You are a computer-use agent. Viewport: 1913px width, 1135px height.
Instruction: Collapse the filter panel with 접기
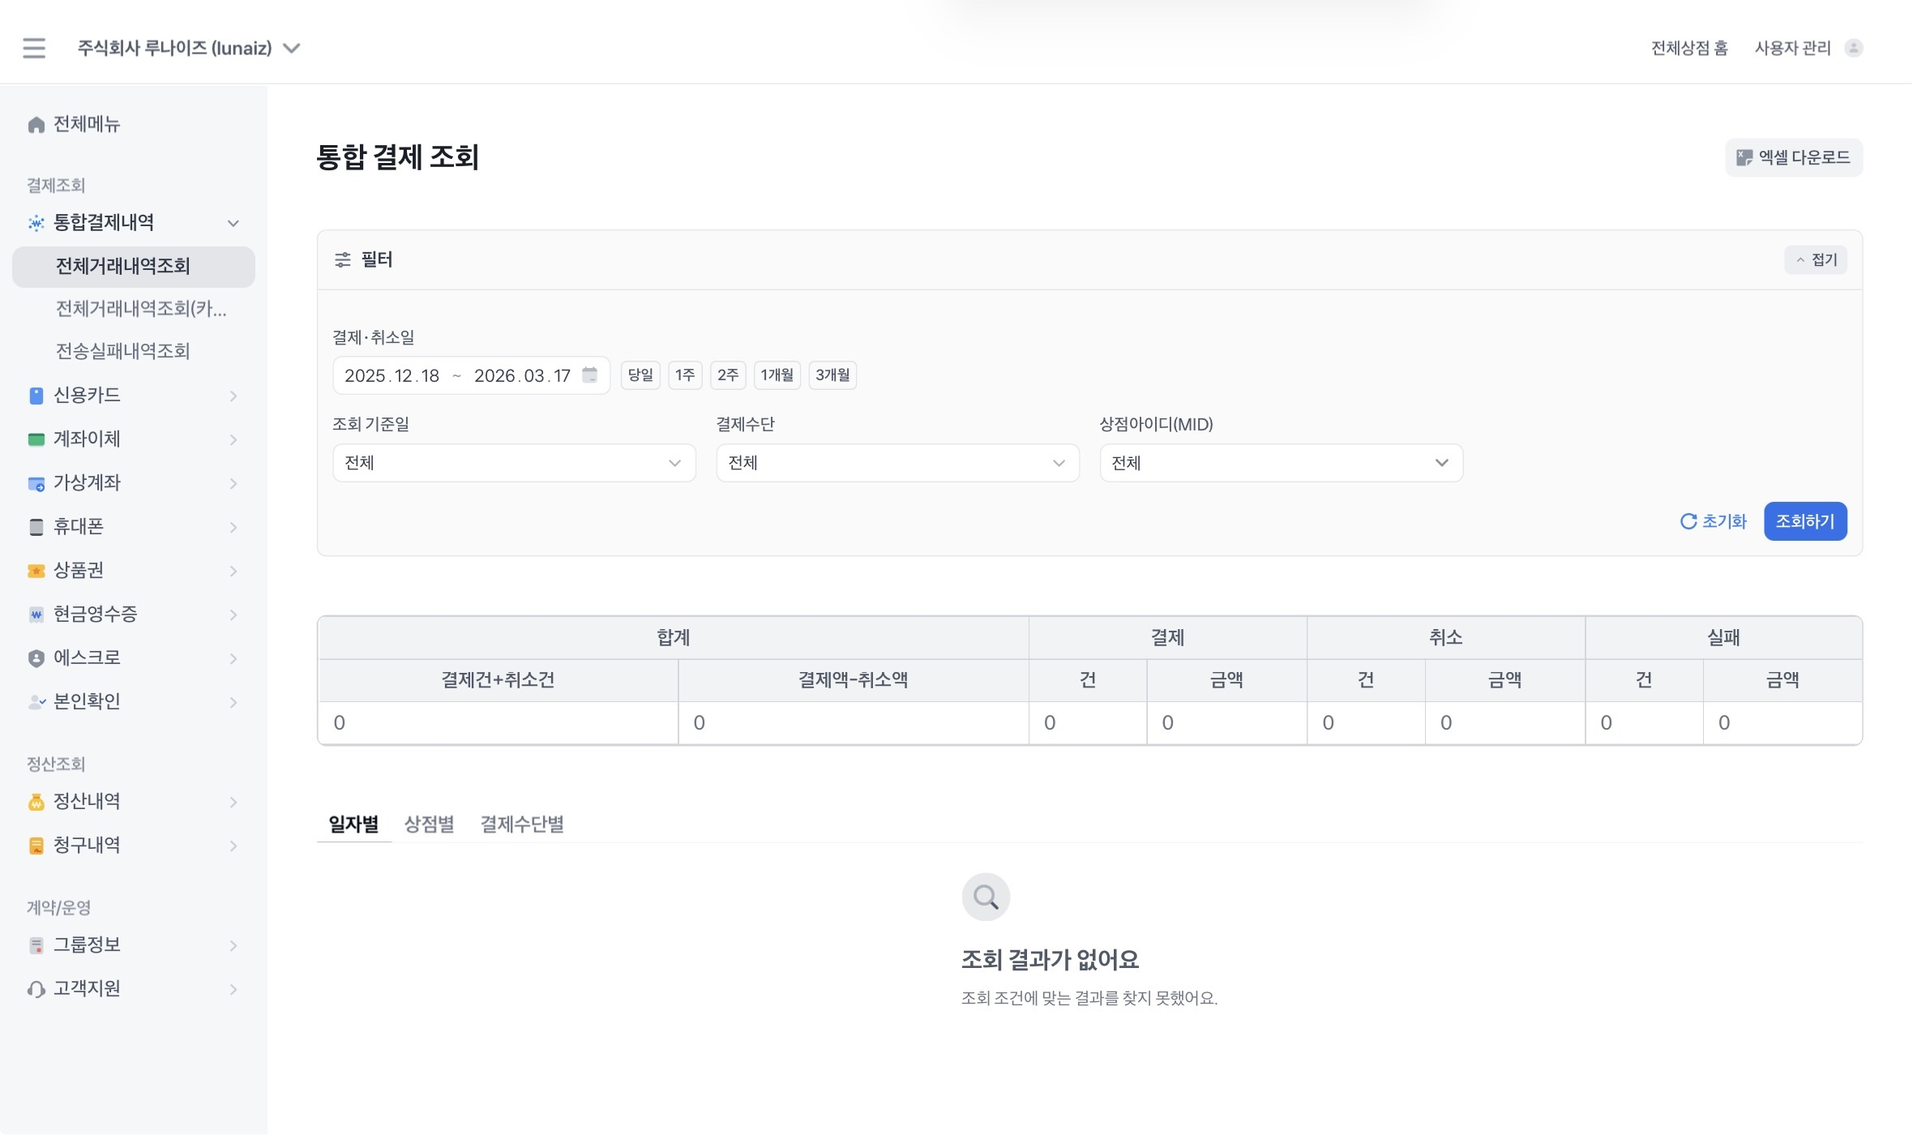tap(1816, 259)
